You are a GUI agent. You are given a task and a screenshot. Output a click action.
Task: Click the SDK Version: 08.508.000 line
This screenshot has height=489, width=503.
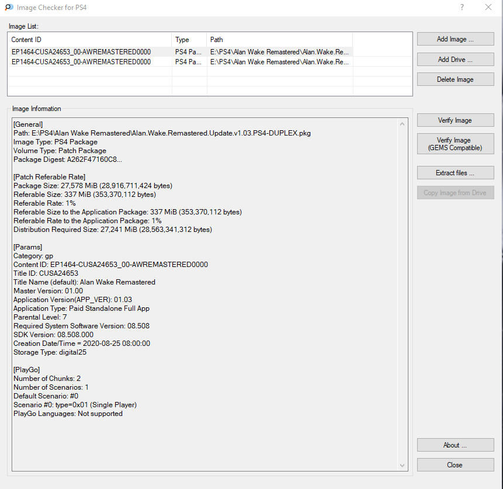pyautogui.click(x=54, y=335)
